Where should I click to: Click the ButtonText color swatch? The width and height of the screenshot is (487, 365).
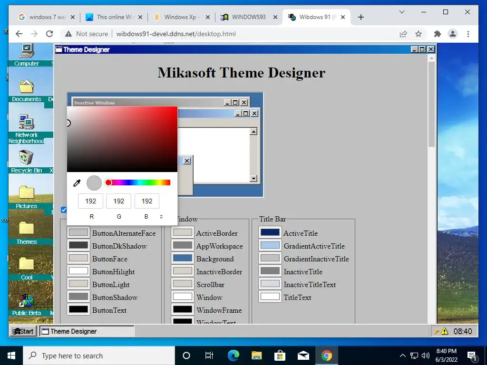(x=78, y=309)
